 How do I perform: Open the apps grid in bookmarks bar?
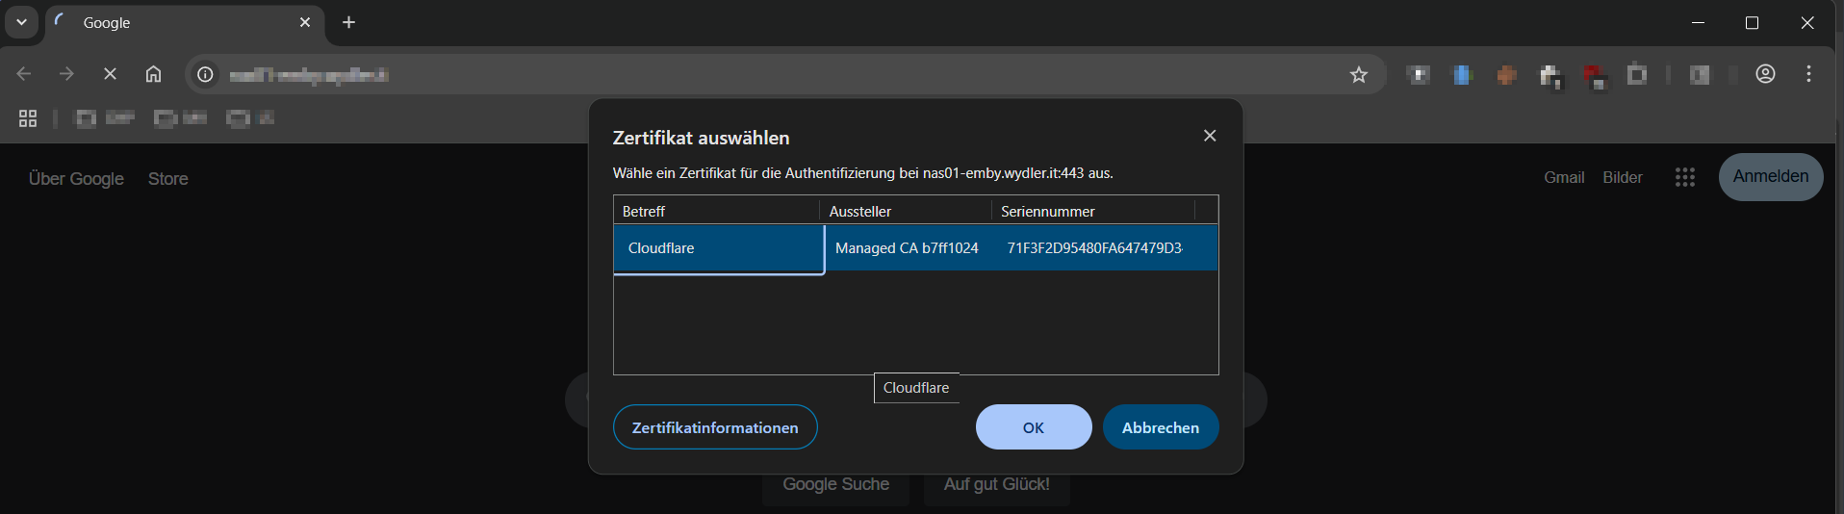28,118
